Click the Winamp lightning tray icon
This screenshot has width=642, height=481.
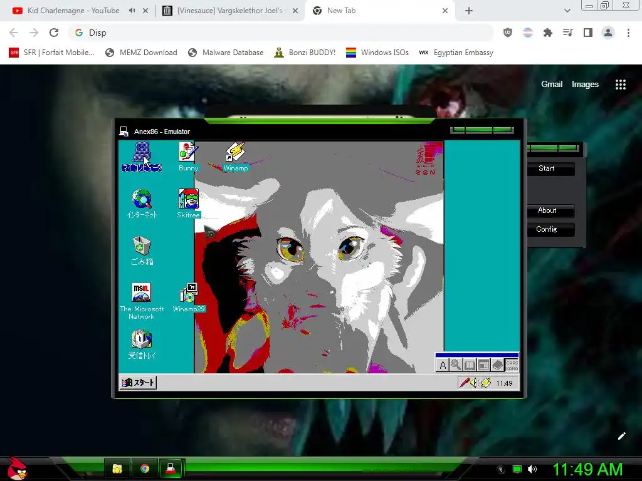click(486, 383)
